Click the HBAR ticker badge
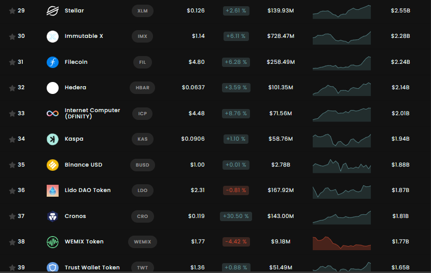The image size is (431, 273). coord(143,88)
